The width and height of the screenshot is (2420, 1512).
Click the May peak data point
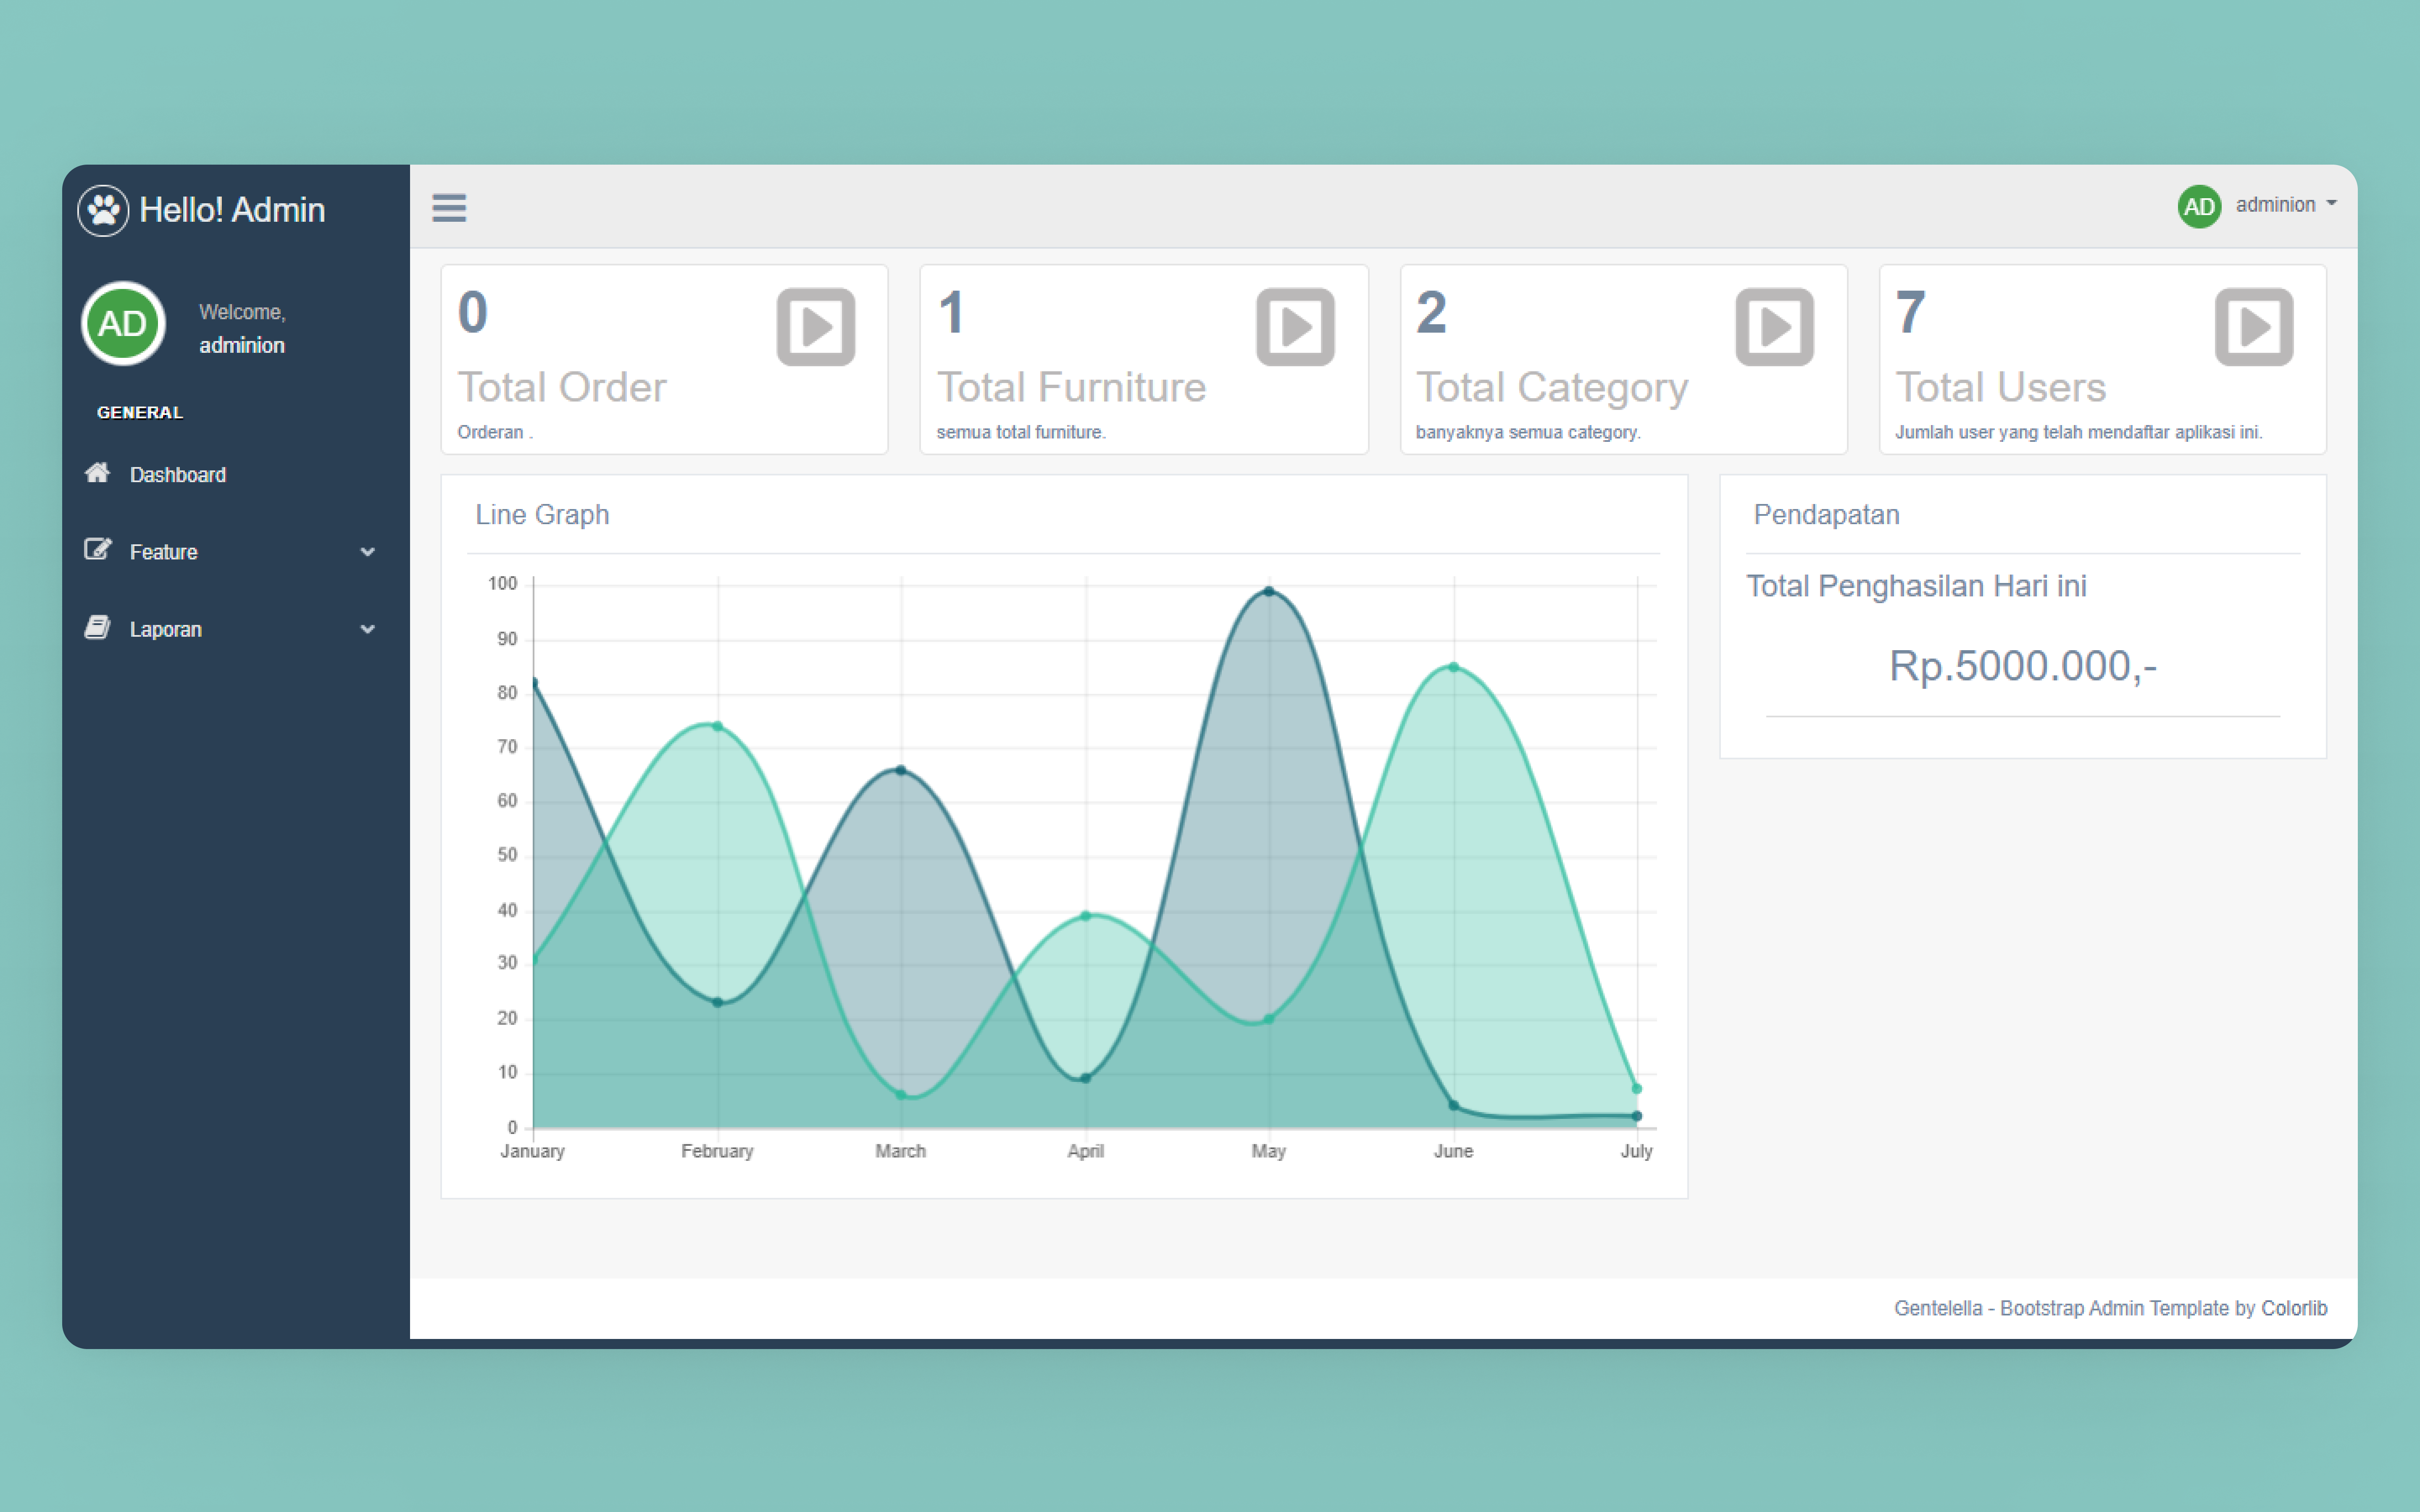1269,591
